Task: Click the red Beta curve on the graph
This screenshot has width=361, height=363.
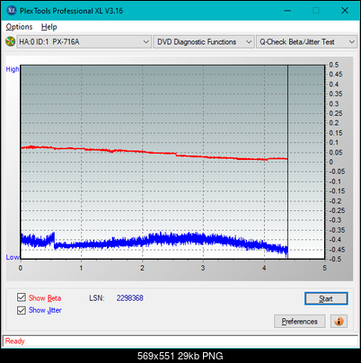Action: point(155,153)
